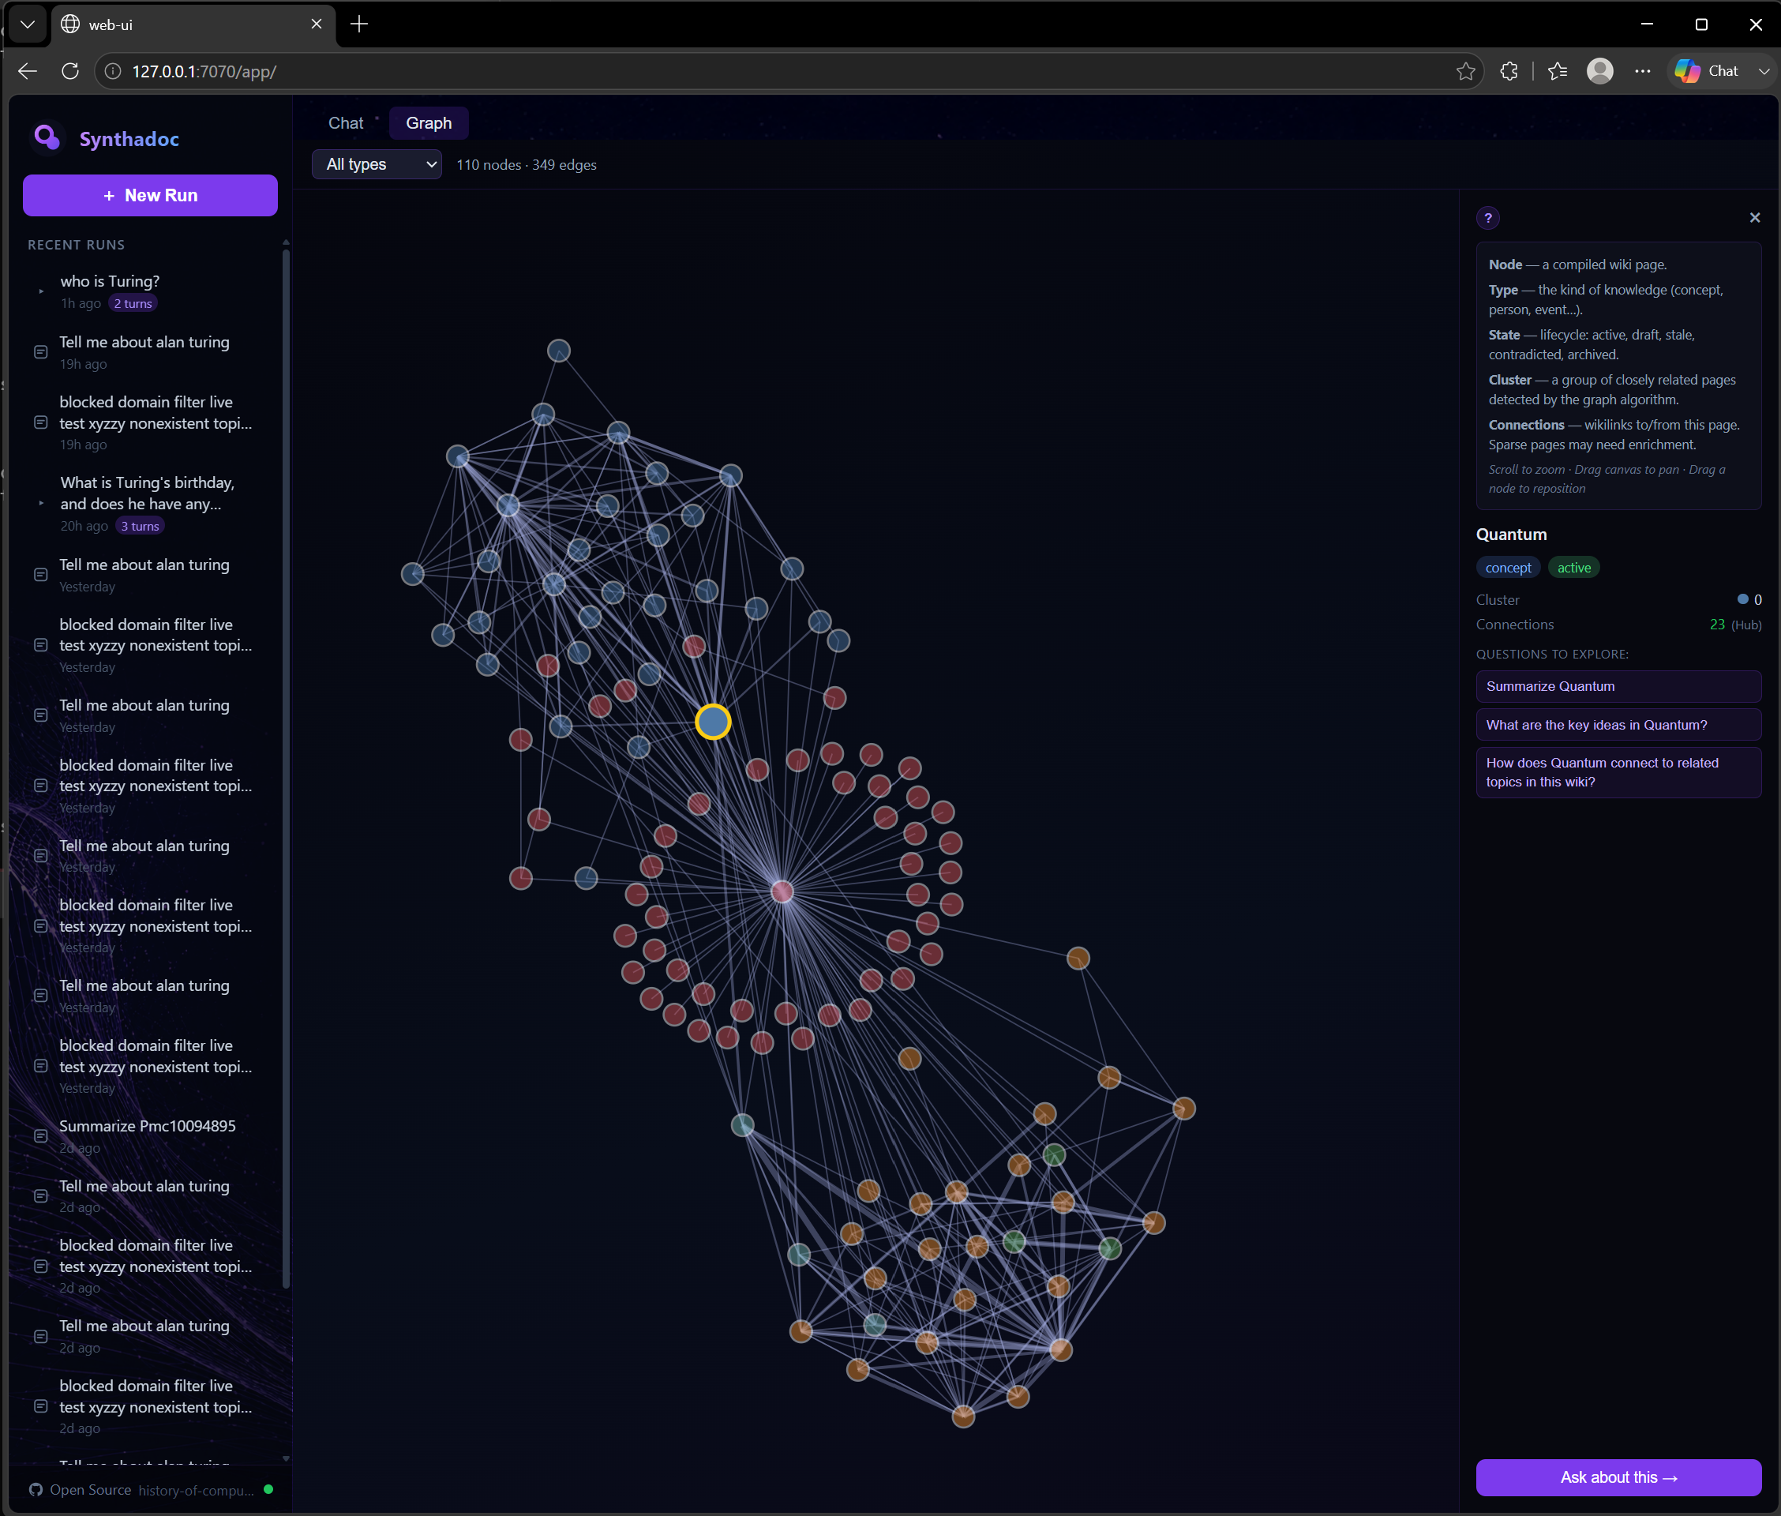Click the Synthadoc logo icon
The height and width of the screenshot is (1516, 1781).
pos(47,137)
